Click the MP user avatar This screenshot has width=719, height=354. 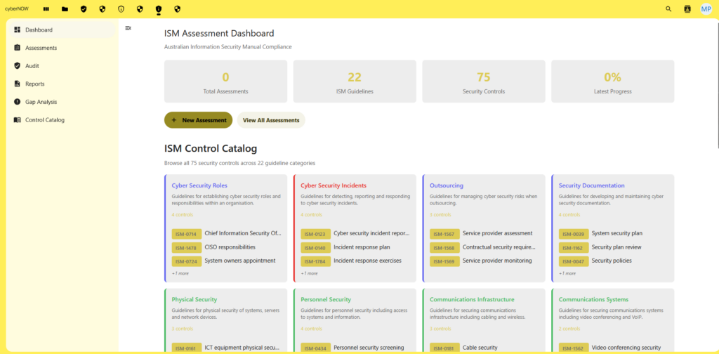706,9
